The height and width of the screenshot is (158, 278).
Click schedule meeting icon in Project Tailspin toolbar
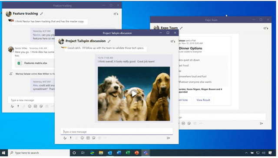click(x=99, y=138)
